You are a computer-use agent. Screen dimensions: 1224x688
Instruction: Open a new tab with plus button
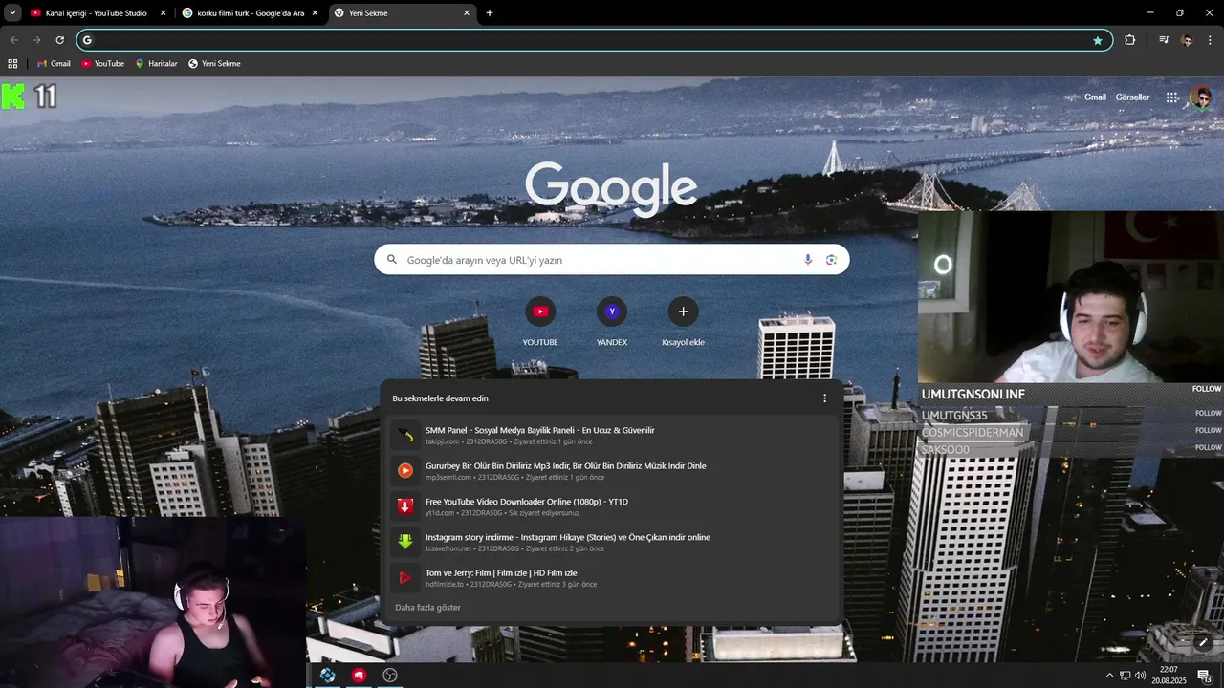coord(490,13)
